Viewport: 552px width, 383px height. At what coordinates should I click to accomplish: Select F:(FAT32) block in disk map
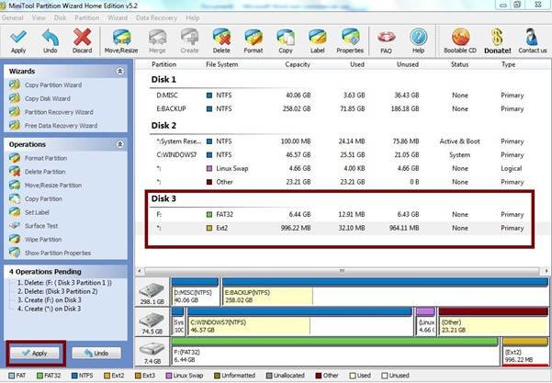[335, 352]
